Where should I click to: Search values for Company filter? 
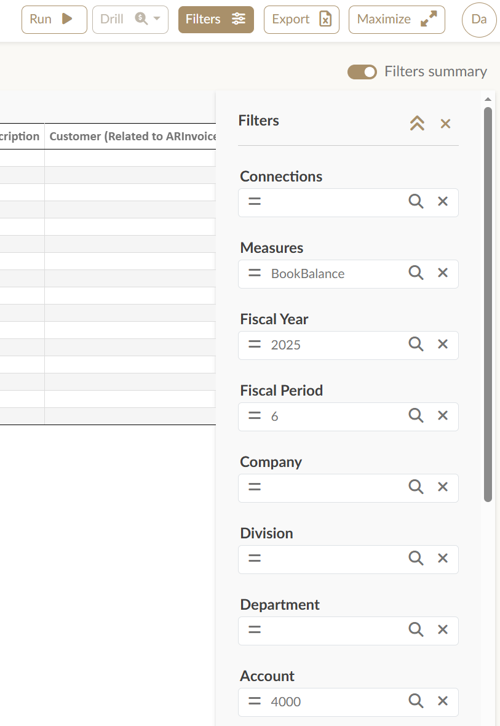(416, 487)
